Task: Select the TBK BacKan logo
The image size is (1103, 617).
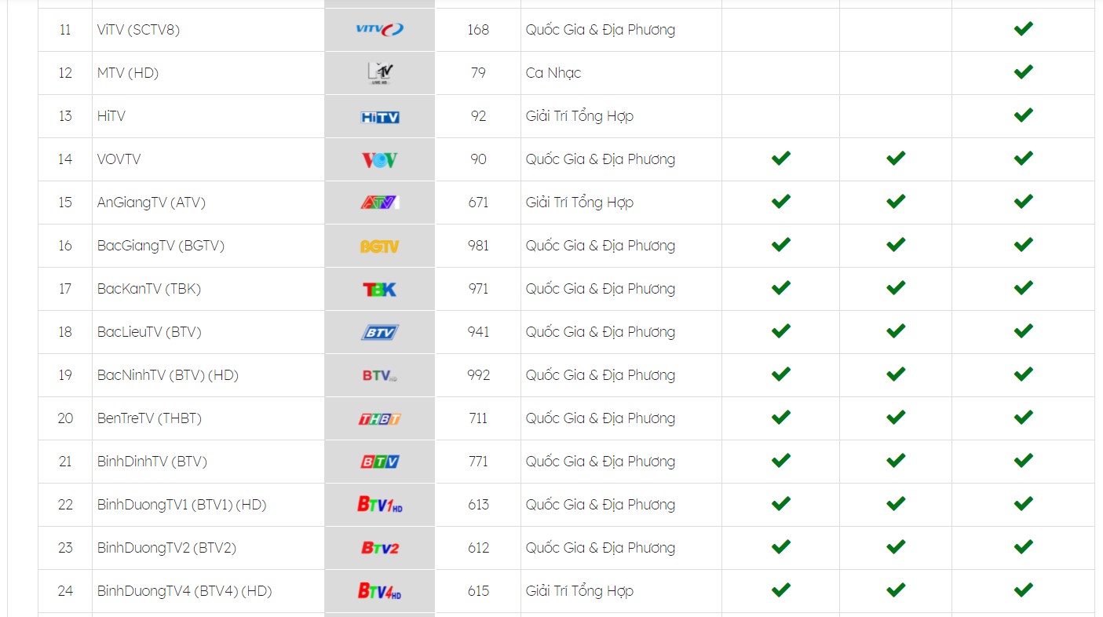Action: point(380,290)
